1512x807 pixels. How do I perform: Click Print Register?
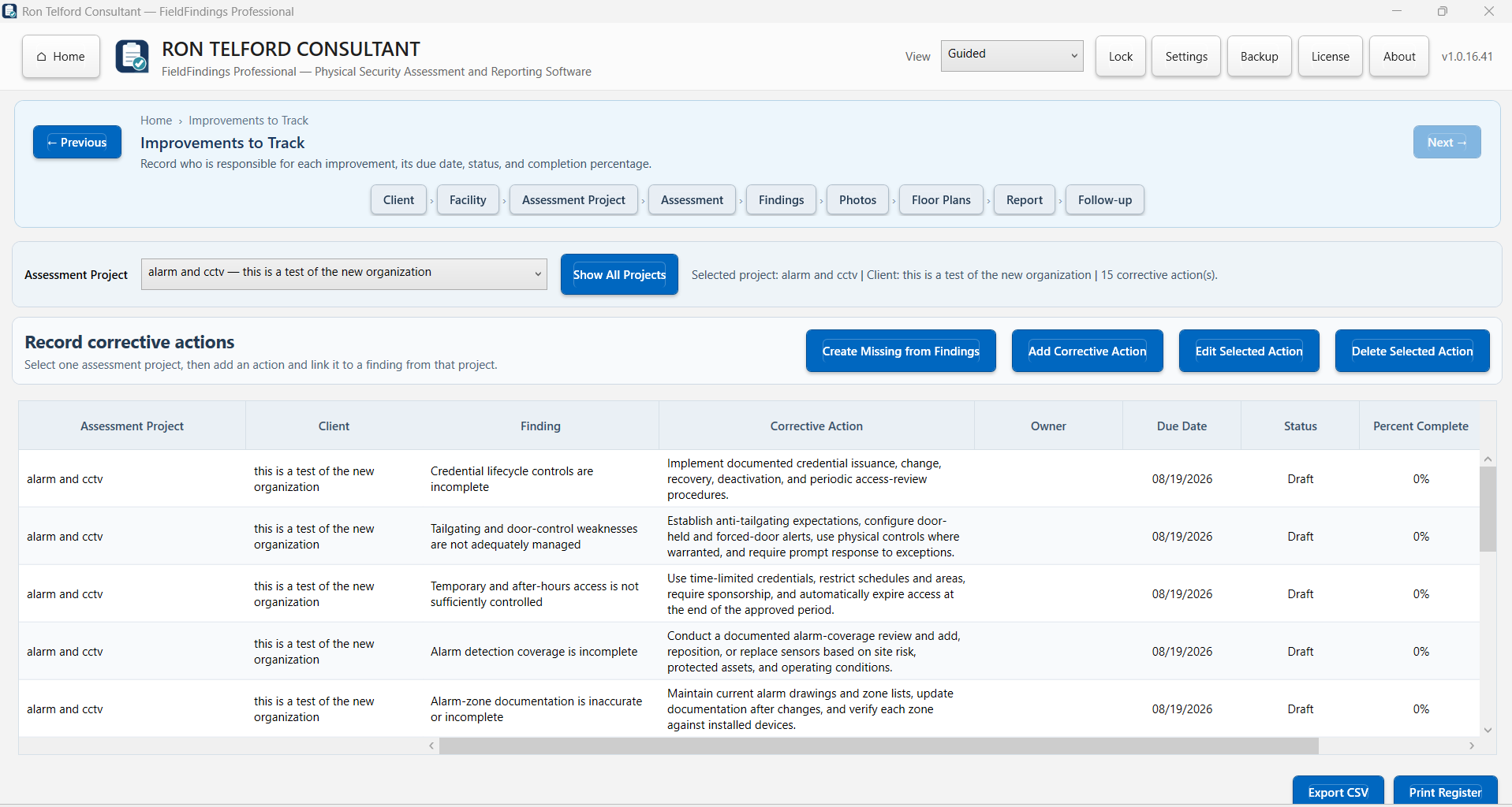tap(1445, 792)
